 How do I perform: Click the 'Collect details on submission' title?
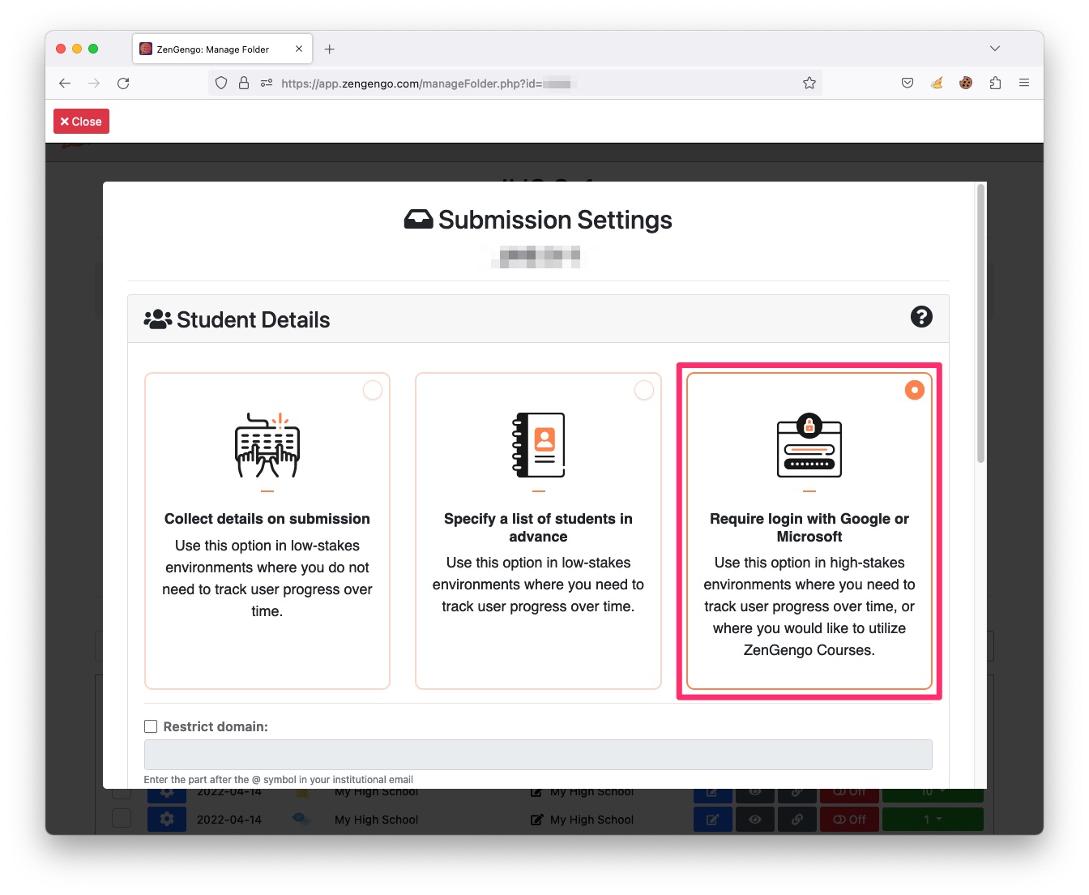point(267,519)
